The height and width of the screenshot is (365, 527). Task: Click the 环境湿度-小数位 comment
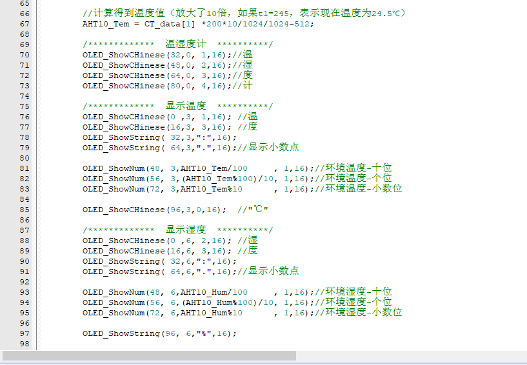click(x=358, y=313)
